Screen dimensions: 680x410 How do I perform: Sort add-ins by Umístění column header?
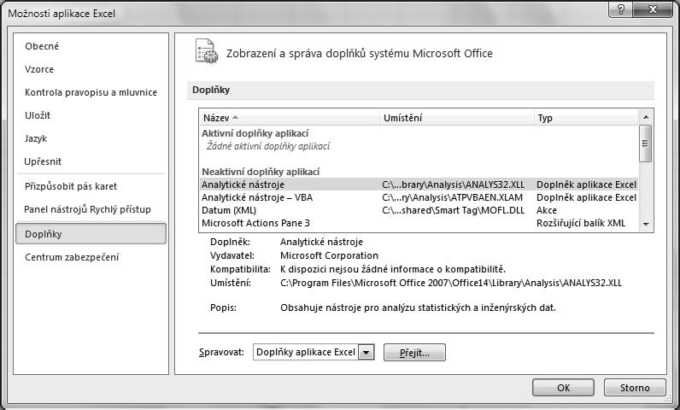(x=457, y=118)
